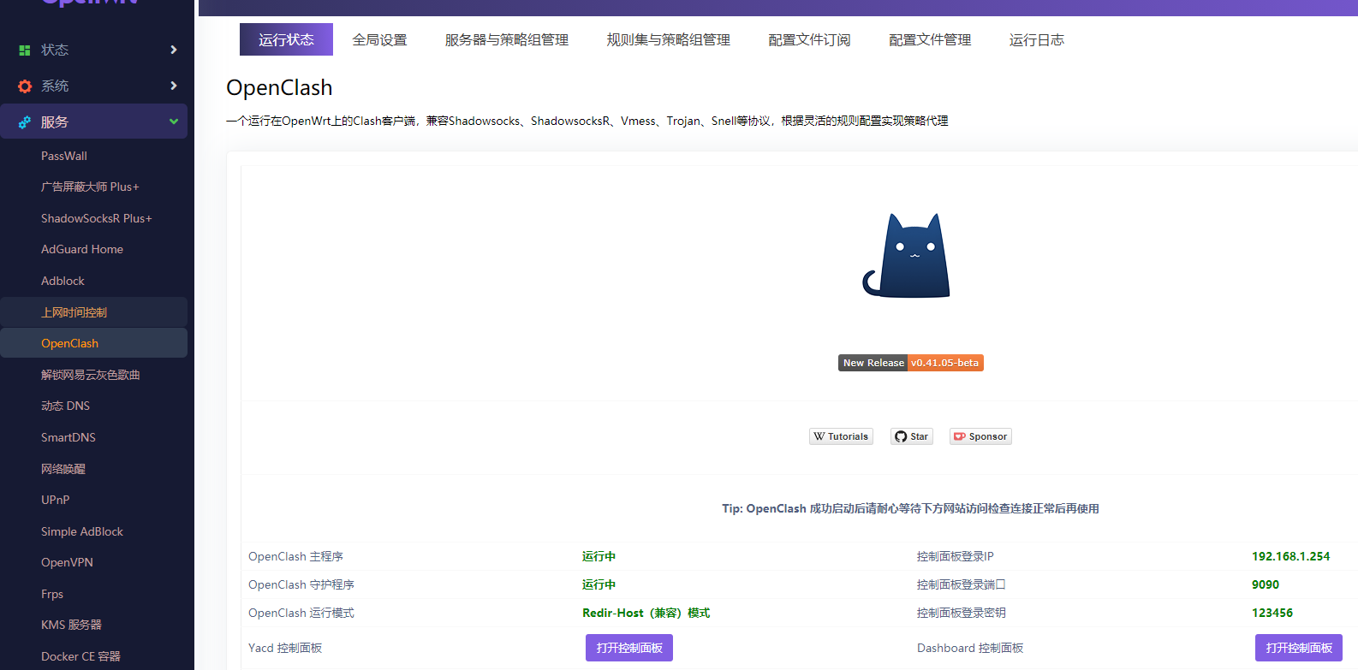Click 运行中 status of OpenClash 守护程序
1358x670 pixels.
pos(599,584)
